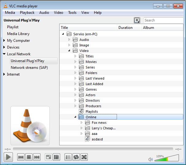186x165 pixels.
Task: Click the asdasd playlist item icon
Action: coord(87,139)
